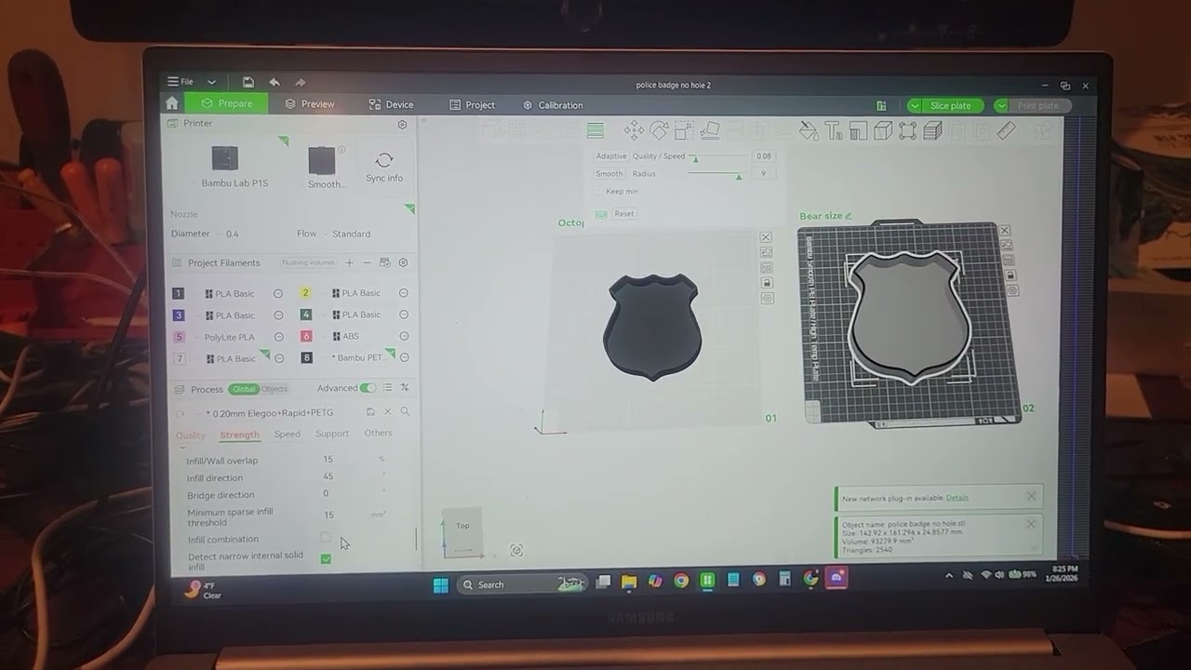The image size is (1191, 670).
Task: Edit filament 6 ABS preset icon
Action: 404,336
